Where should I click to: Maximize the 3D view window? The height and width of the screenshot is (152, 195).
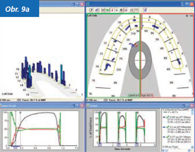click(78, 4)
